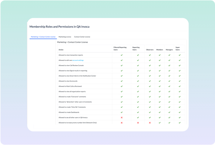Viewport: 215px width, 145px height.
Task: Click the Super Users column header
Action: pos(177,49)
